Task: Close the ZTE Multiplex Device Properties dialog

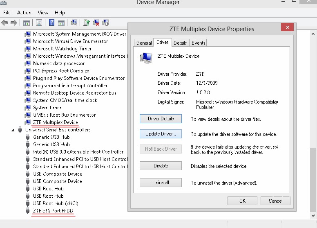Action: point(288,27)
